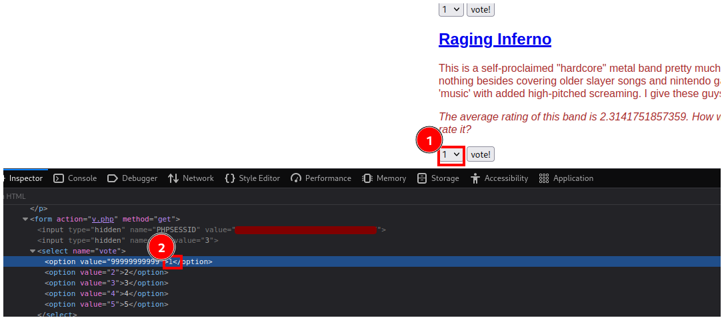This screenshot has height=320, width=724.
Task: Open the Console panel in DevTools
Action: tap(75, 178)
